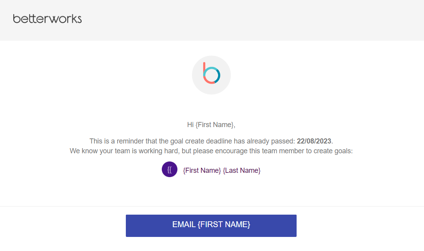Image resolution: width=424 pixels, height=251 pixels.
Task: Click the EMAIL {FIRST NAME} button
Action: [211, 226]
